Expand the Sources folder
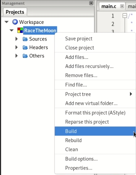 [17, 39]
